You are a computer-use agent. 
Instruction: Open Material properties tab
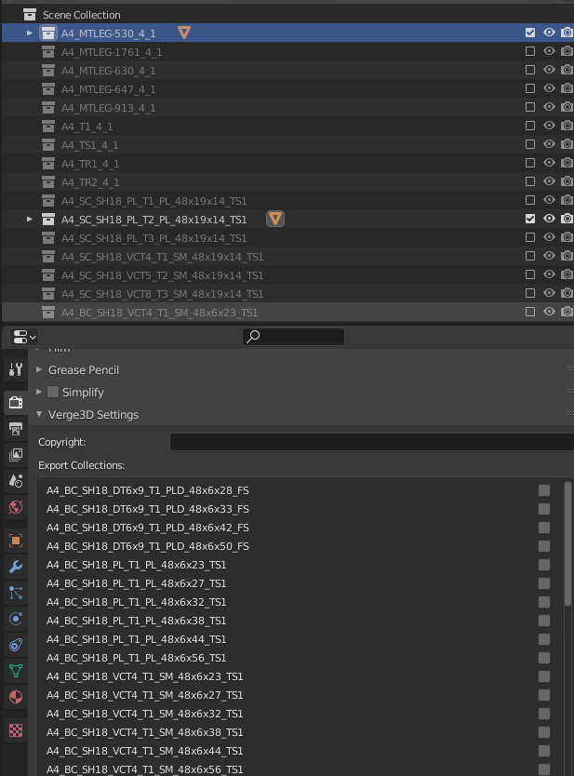click(x=16, y=697)
